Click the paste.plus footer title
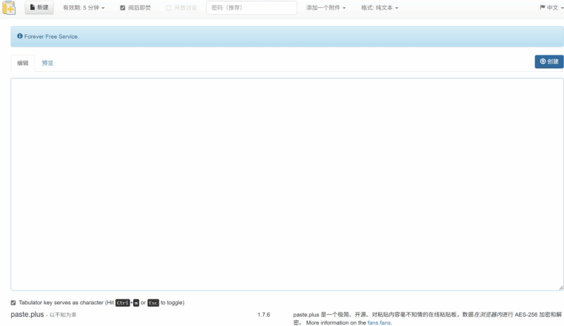Screen dimensions: 564x326 [x=27, y=315]
